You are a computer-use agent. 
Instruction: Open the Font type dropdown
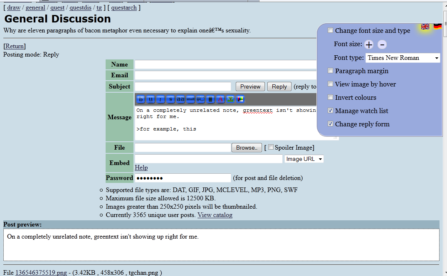(403, 58)
